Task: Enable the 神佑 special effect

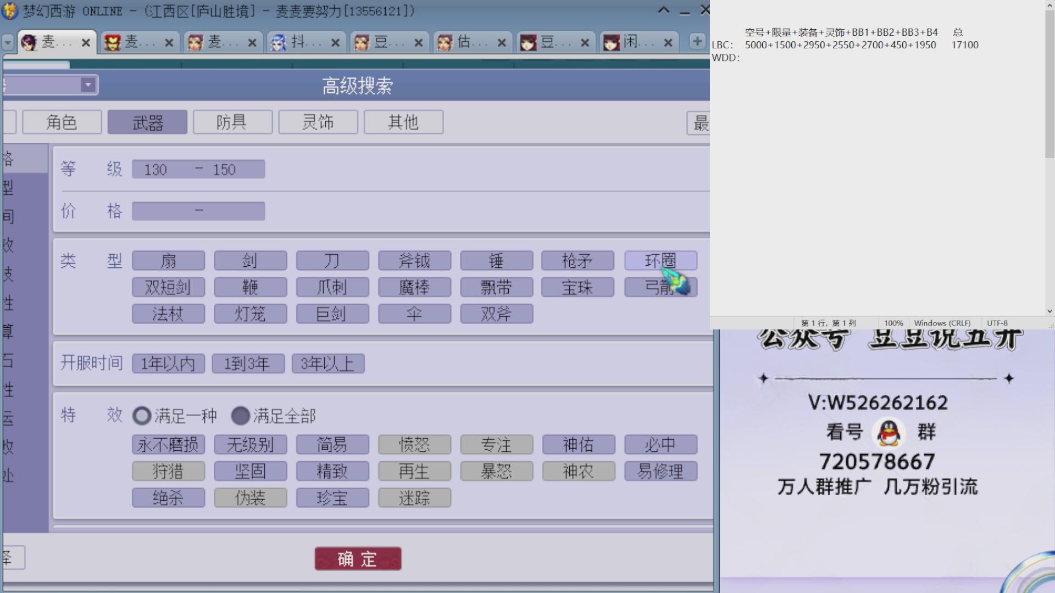Action: tap(579, 445)
